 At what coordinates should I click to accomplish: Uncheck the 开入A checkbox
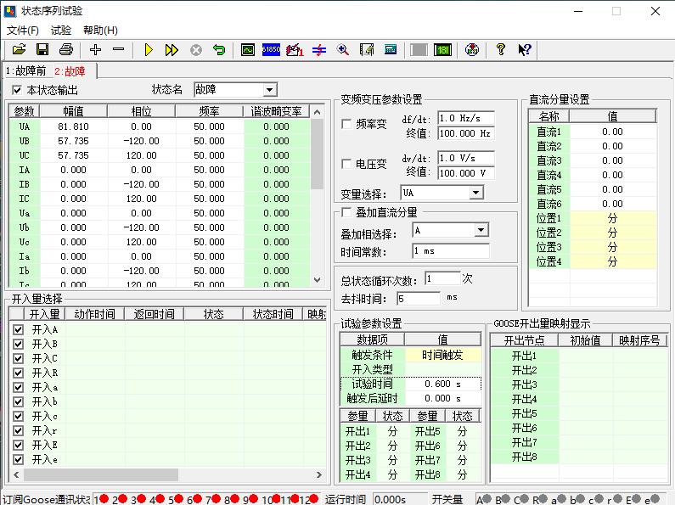[18, 329]
